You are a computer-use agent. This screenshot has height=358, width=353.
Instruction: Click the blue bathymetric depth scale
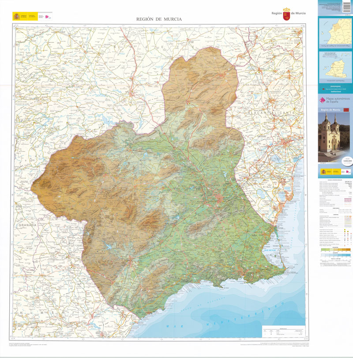[336, 255]
